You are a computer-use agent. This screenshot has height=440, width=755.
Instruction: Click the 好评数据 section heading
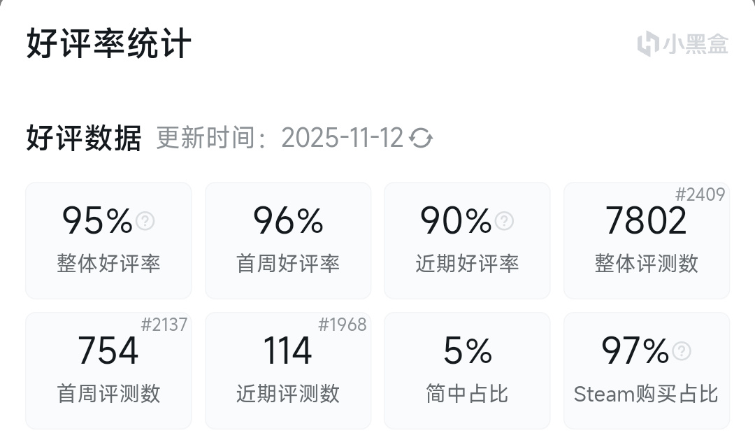(84, 139)
